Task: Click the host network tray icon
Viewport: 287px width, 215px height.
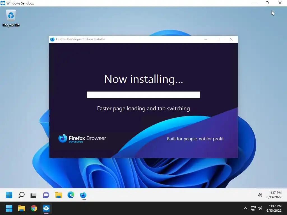Action: point(253,208)
